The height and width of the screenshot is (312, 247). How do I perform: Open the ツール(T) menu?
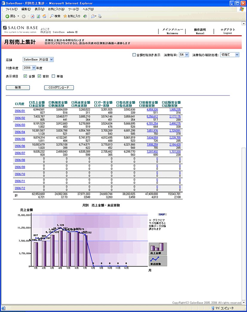coord(73,9)
